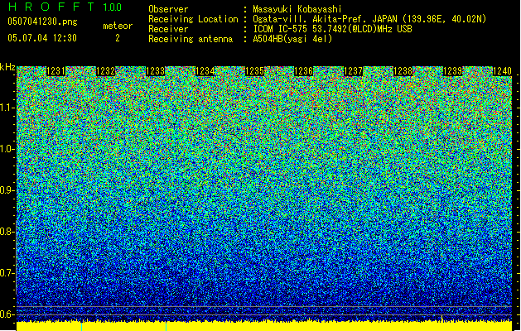The height and width of the screenshot is (331, 521).
Task: Click the 1236 time marker
Action: pyautogui.click(x=304, y=71)
